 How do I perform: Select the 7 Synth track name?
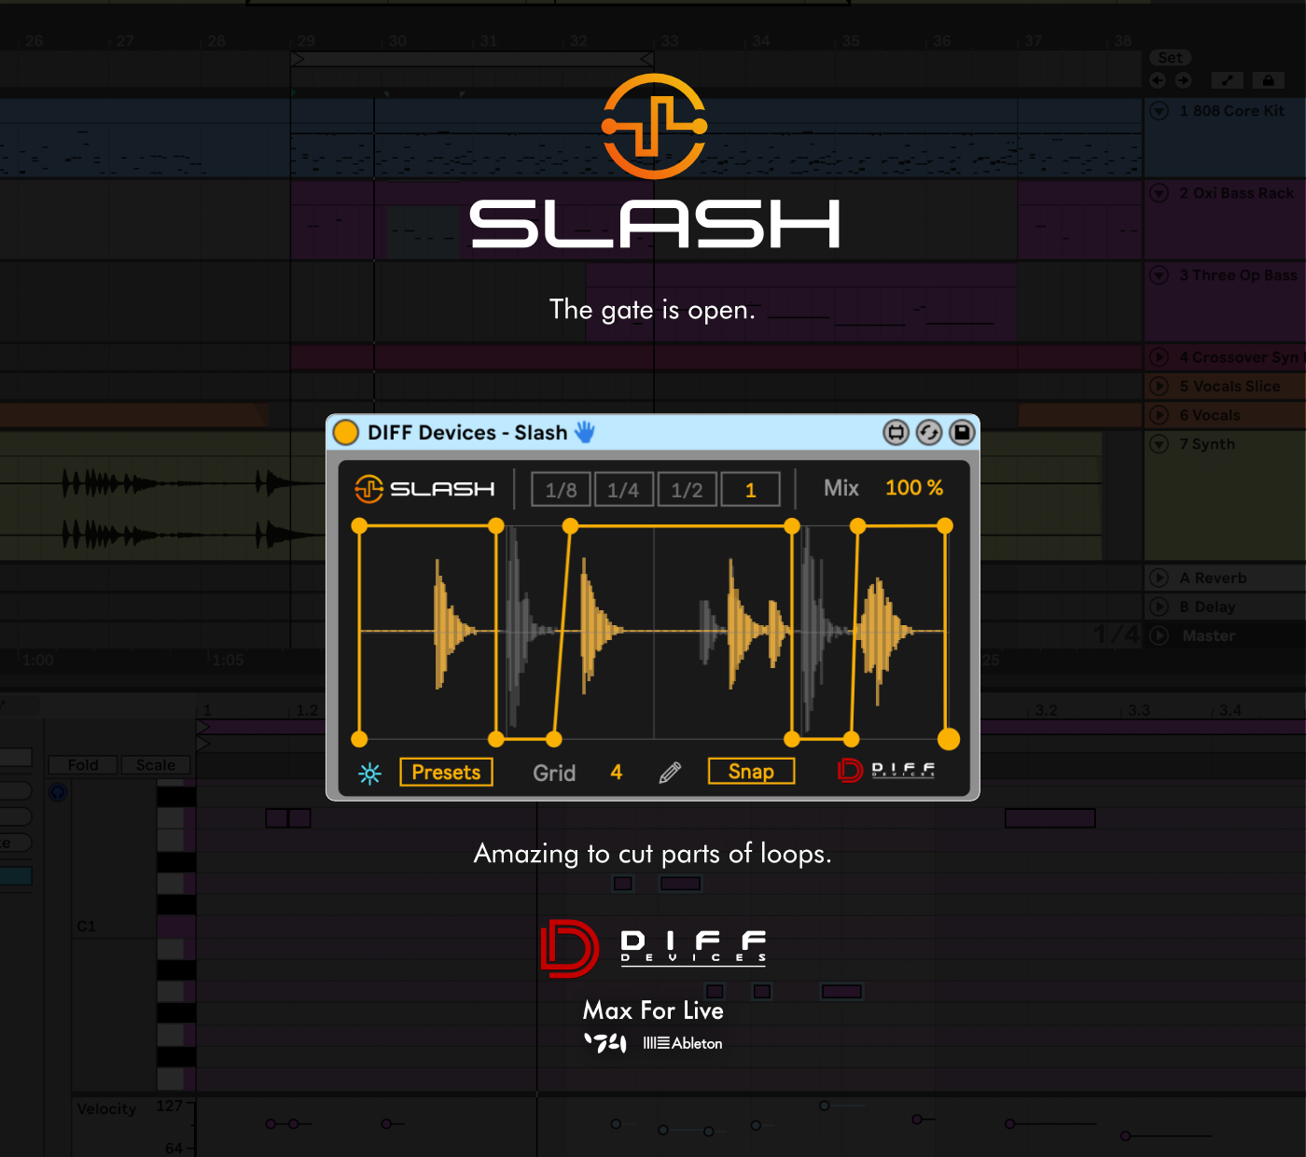(x=1207, y=444)
